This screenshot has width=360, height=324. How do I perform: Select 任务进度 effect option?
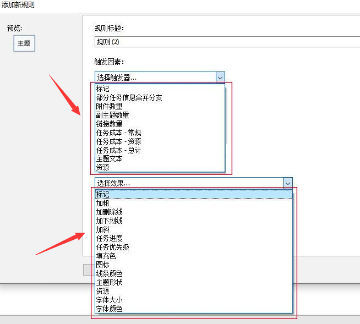point(194,238)
